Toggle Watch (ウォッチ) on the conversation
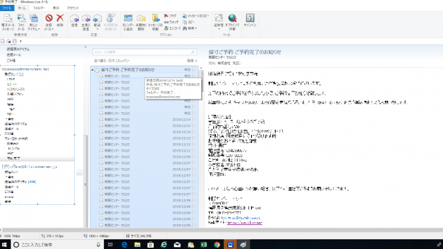Viewport: 443px width, 249px height. click(171, 22)
